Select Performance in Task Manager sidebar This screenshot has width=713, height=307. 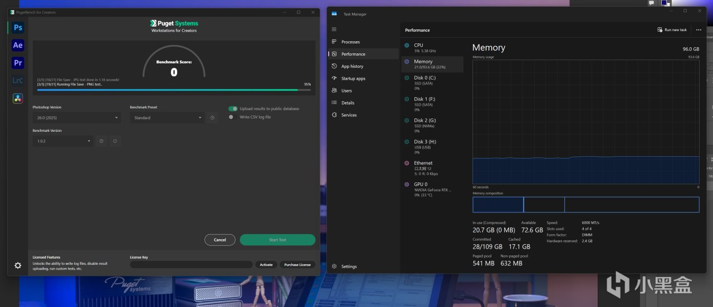click(x=363, y=54)
